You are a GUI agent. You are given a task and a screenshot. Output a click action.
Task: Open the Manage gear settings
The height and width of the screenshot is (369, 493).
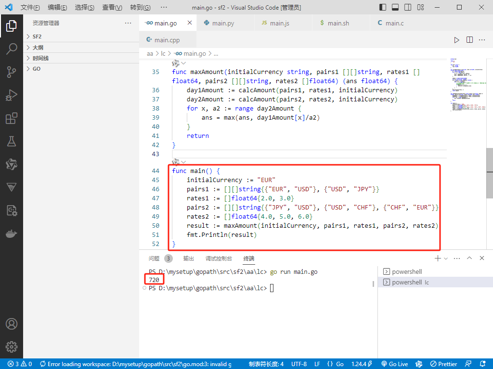pos(12,347)
